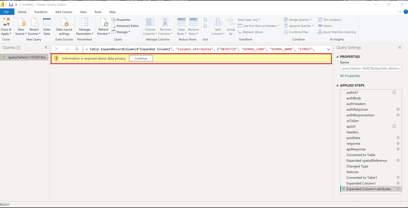Collapse the APPLIED STEPS section
Screen dimensions: 408x208
click(x=337, y=85)
